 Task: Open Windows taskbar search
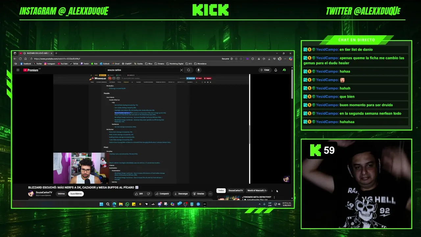tap(108, 204)
